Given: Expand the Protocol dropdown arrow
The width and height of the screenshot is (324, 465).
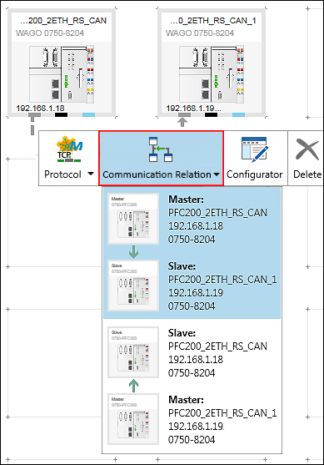Looking at the screenshot, I should click(91, 174).
